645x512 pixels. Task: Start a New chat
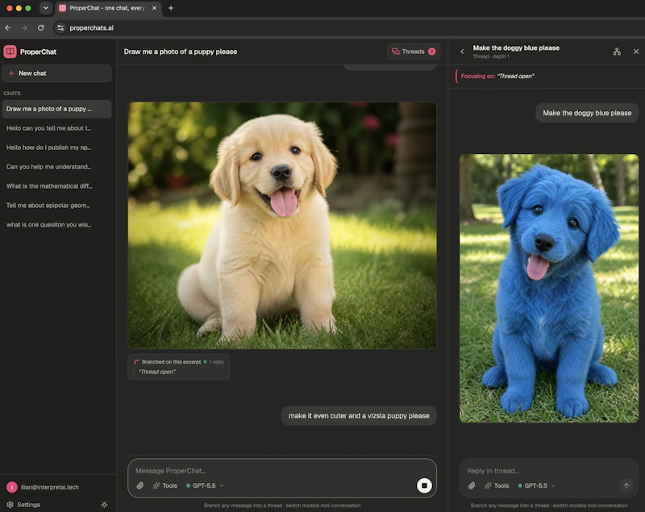56,73
